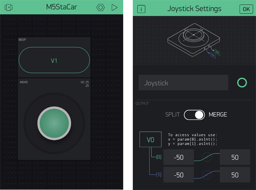The width and height of the screenshot is (256, 190).
Task: Toggle the SPLIT/MERGE output switch
Action: (x=194, y=115)
